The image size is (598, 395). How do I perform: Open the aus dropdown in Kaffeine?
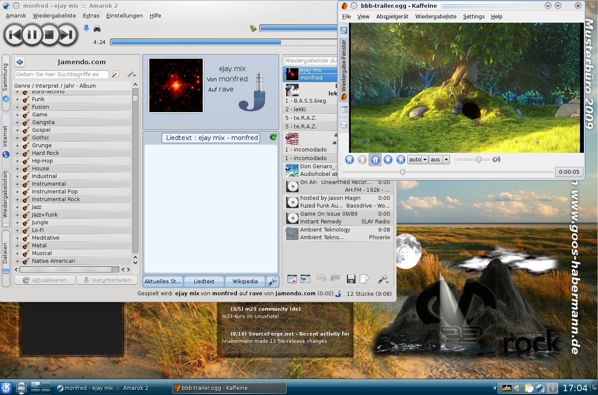pos(439,159)
